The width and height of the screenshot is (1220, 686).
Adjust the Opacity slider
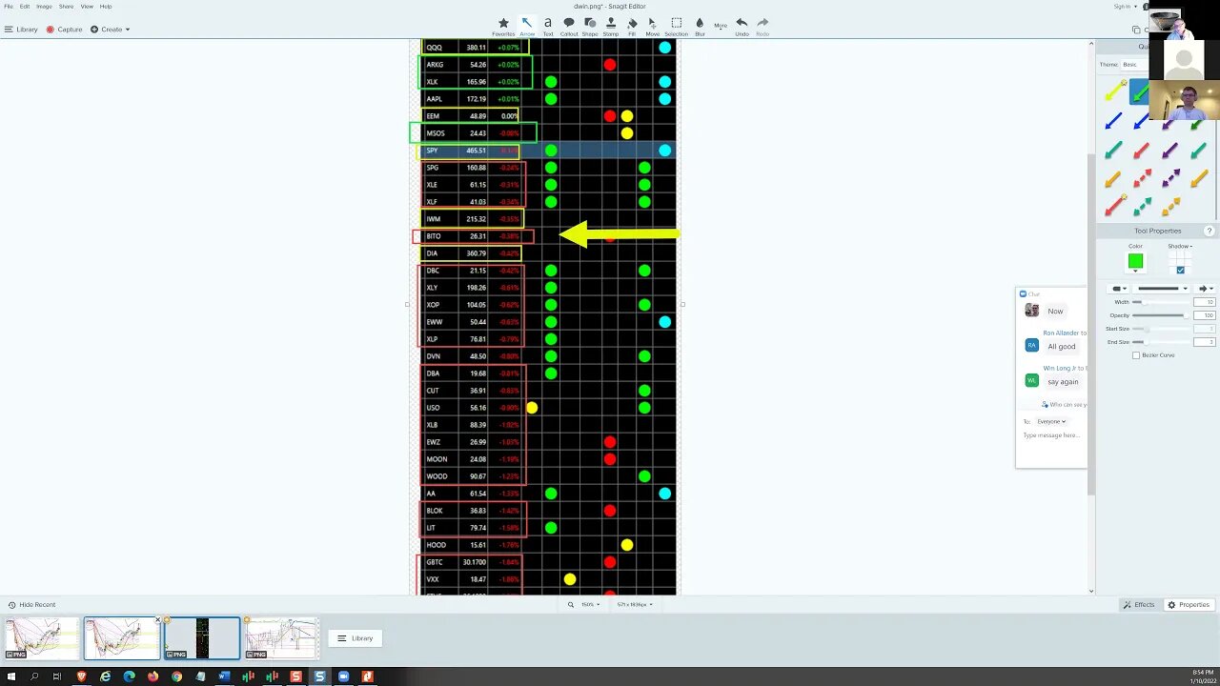tap(1160, 315)
